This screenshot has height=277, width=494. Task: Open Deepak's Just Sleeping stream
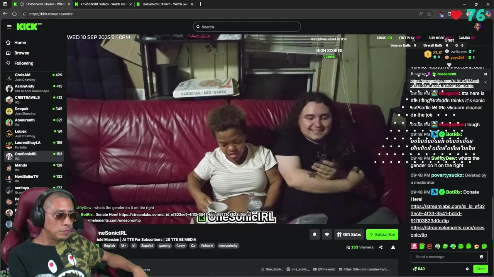pyautogui.click(x=34, y=111)
